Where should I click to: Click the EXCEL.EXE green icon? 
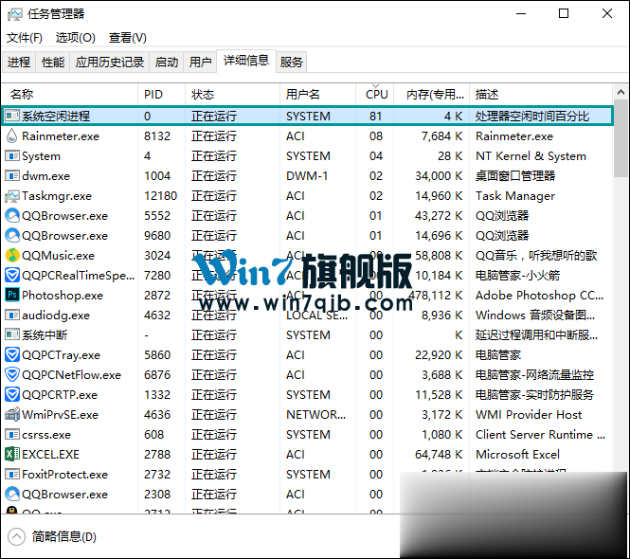pos(12,455)
